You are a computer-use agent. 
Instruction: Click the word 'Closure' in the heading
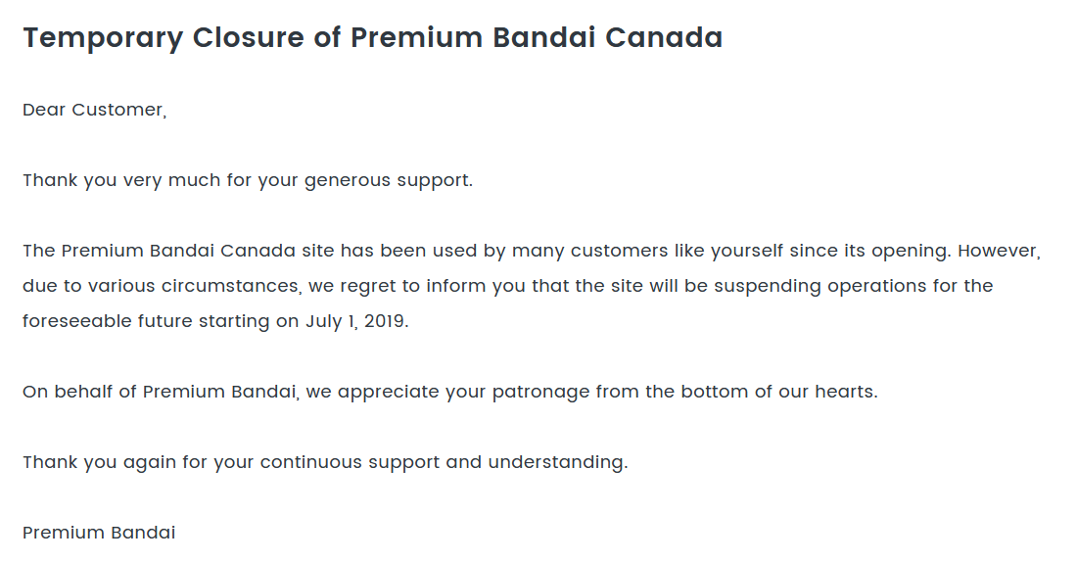click(x=248, y=38)
